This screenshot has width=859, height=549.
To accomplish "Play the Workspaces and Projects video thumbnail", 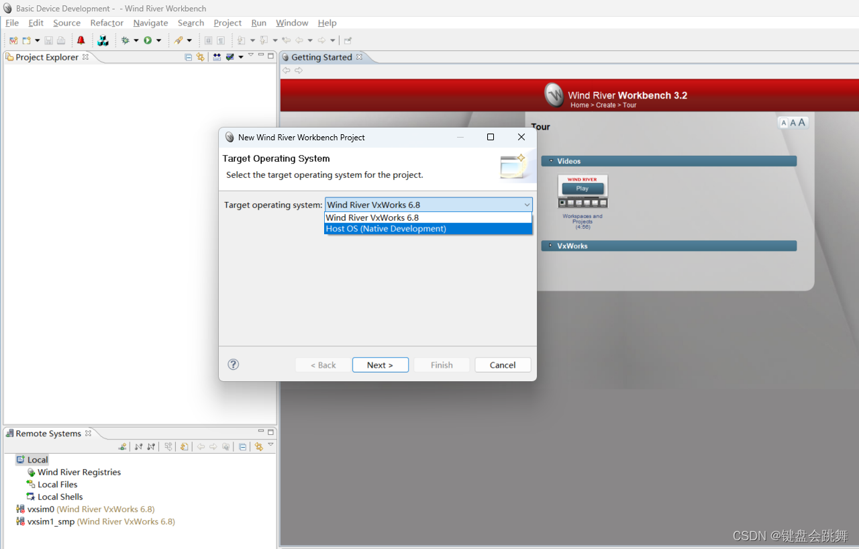I will click(x=583, y=191).
